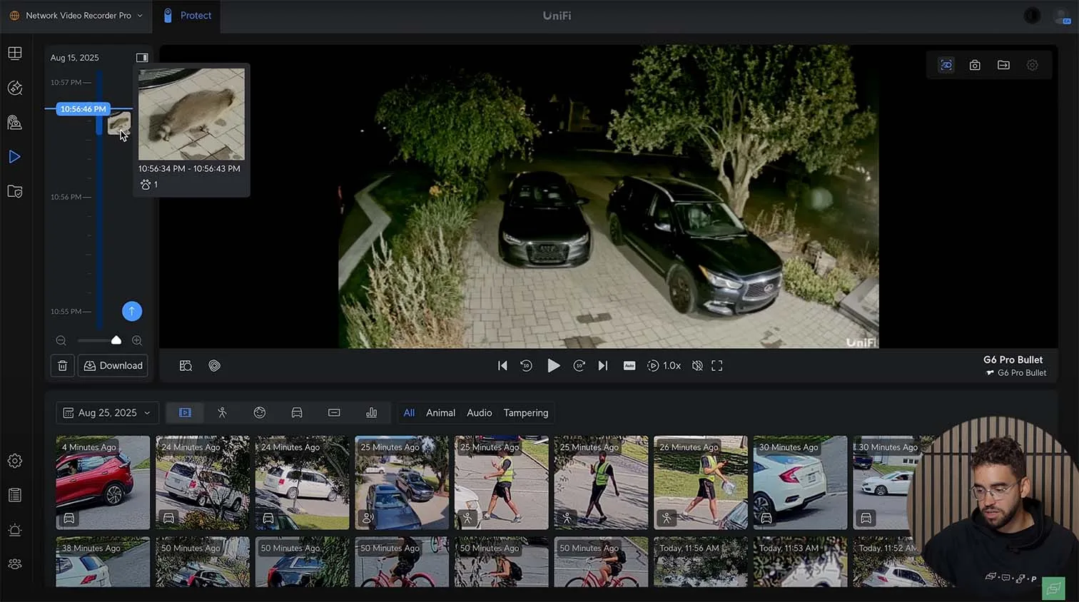The width and height of the screenshot is (1079, 602).
Task: Toggle muted audio speaker icon
Action: 697,366
